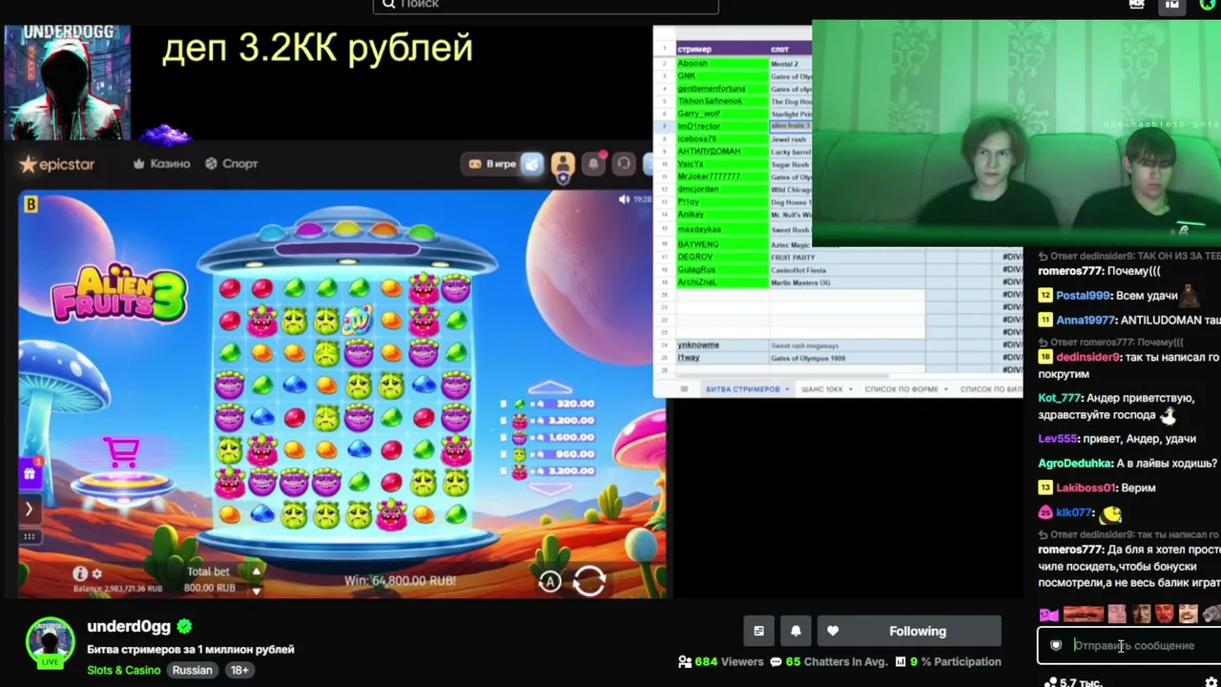Click the epicstar logo

click(57, 164)
